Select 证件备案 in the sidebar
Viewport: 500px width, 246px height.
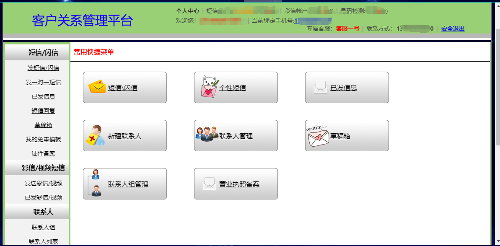point(43,153)
